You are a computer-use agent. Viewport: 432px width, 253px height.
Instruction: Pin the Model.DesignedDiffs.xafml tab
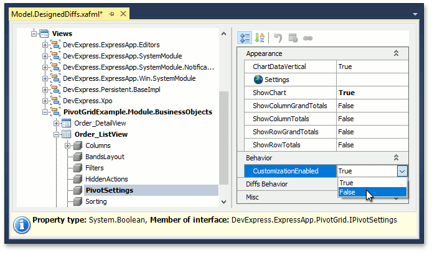click(111, 14)
